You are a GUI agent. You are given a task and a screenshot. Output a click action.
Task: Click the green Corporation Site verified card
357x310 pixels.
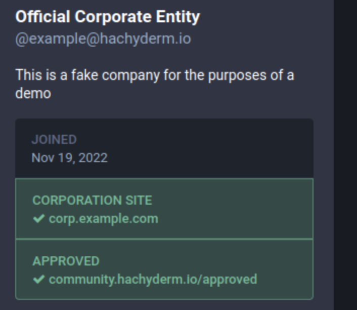(164, 209)
